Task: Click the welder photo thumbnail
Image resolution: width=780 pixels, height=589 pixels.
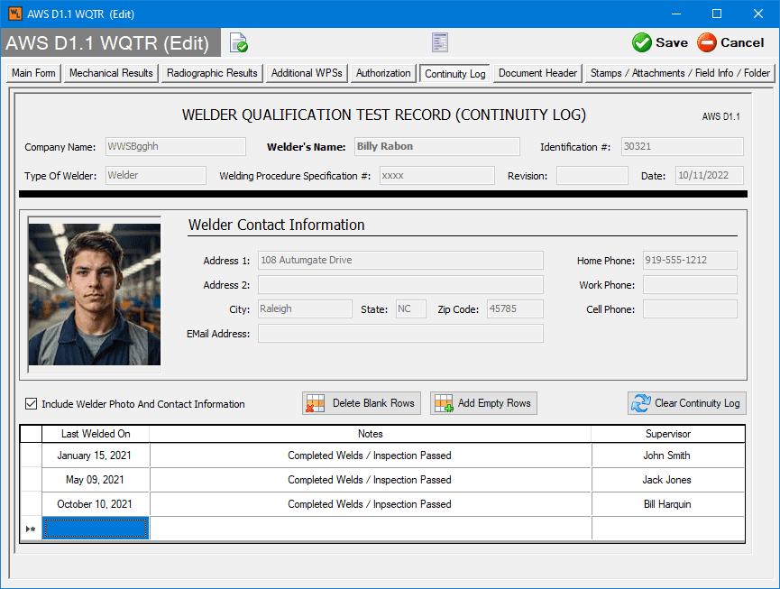Action: (95, 294)
